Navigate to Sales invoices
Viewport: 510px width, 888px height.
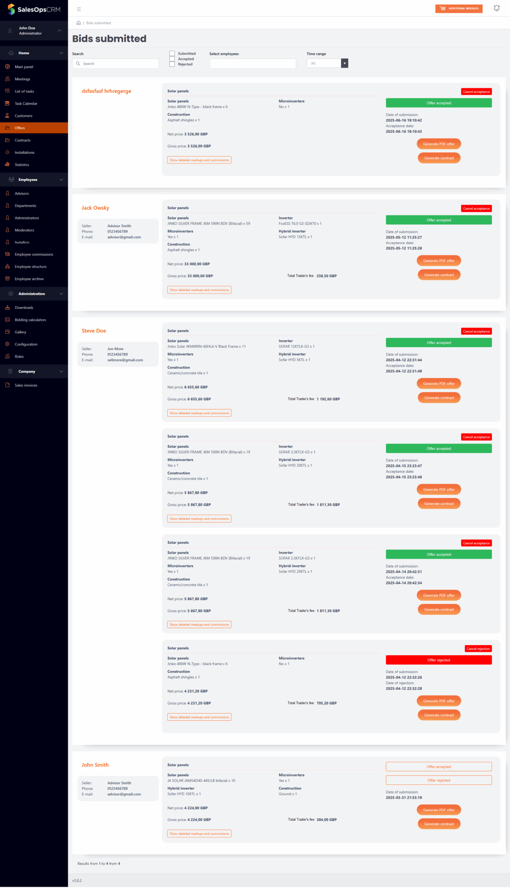(x=26, y=385)
